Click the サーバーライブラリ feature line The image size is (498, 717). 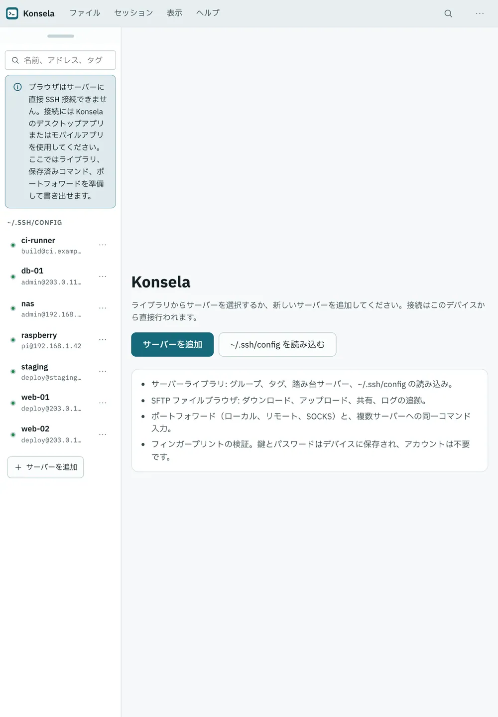pos(302,384)
